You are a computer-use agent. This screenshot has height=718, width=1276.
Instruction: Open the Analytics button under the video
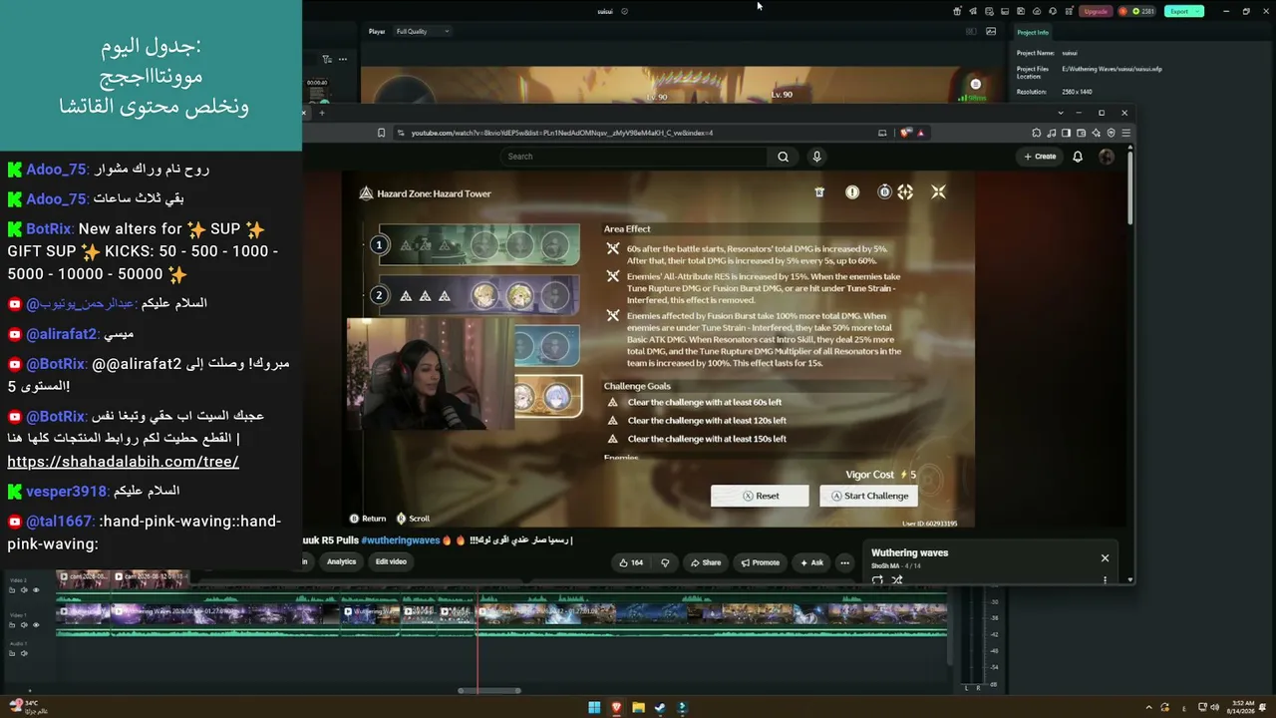341,561
